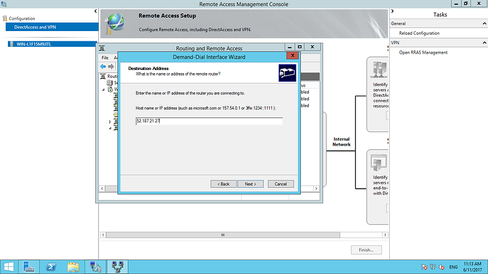Maximize the Routing and Remote Access window
The image size is (488, 274).
pos(300,47)
